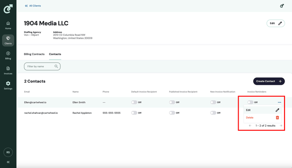This screenshot has height=168, width=292.
Task: Go to the next results page arrow
Action: coord(281,126)
